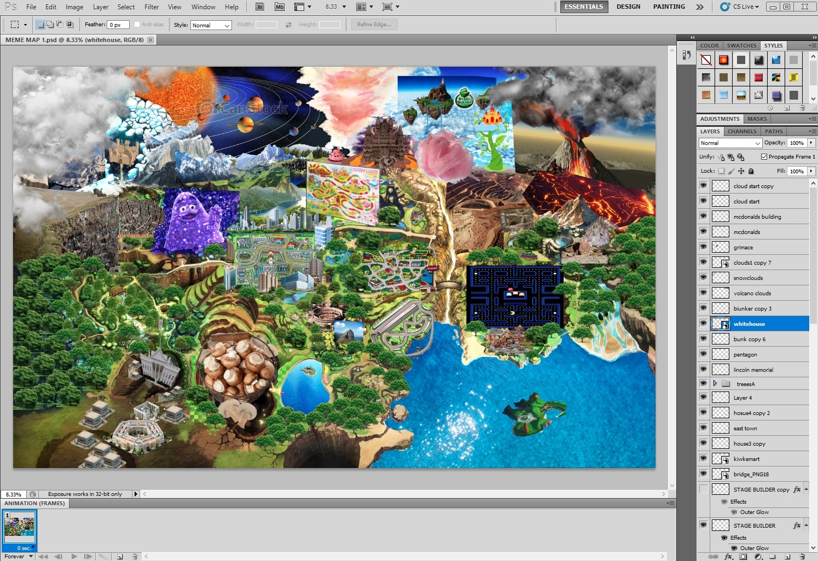Add a layer mask
Image resolution: width=818 pixels, height=561 pixels.
point(743,557)
